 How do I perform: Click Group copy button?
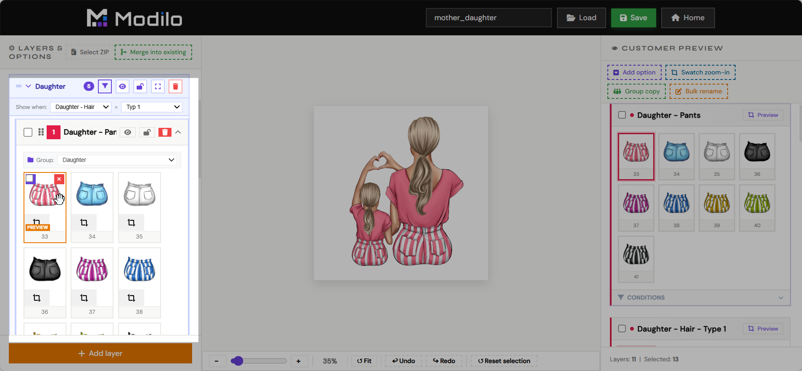pos(636,91)
